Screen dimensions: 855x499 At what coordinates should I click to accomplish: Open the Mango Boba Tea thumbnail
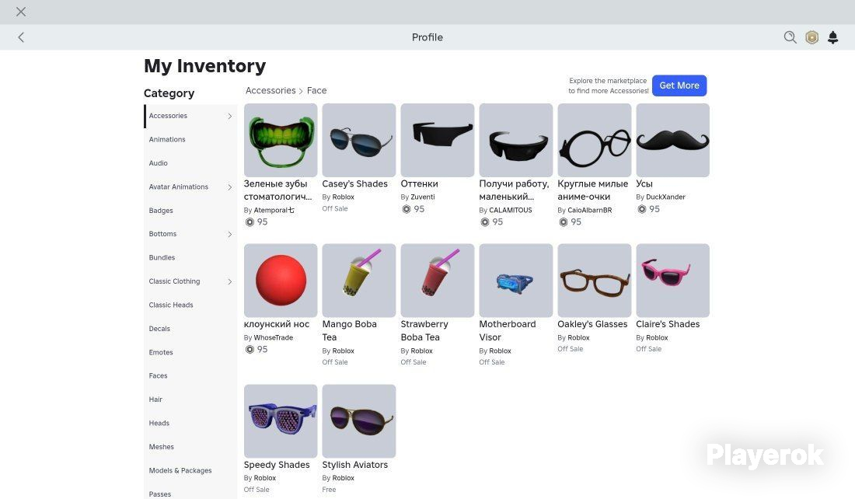(x=359, y=281)
